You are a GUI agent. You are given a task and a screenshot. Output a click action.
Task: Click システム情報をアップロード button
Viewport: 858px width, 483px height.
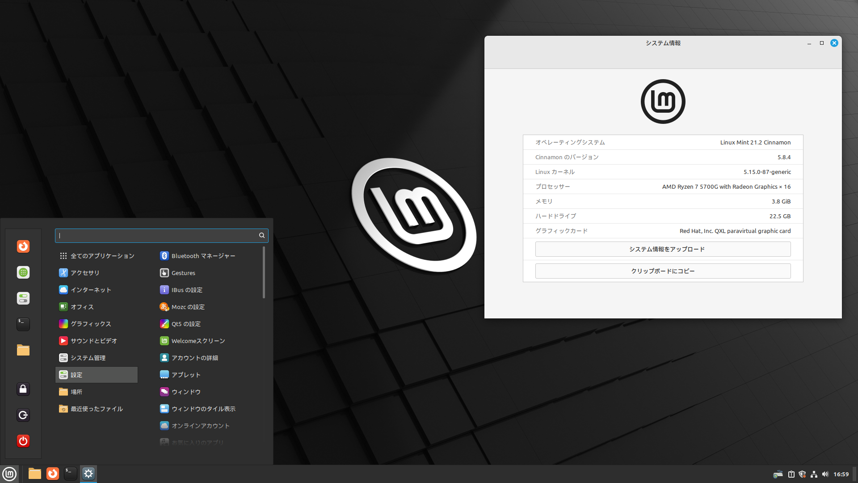pyautogui.click(x=663, y=249)
